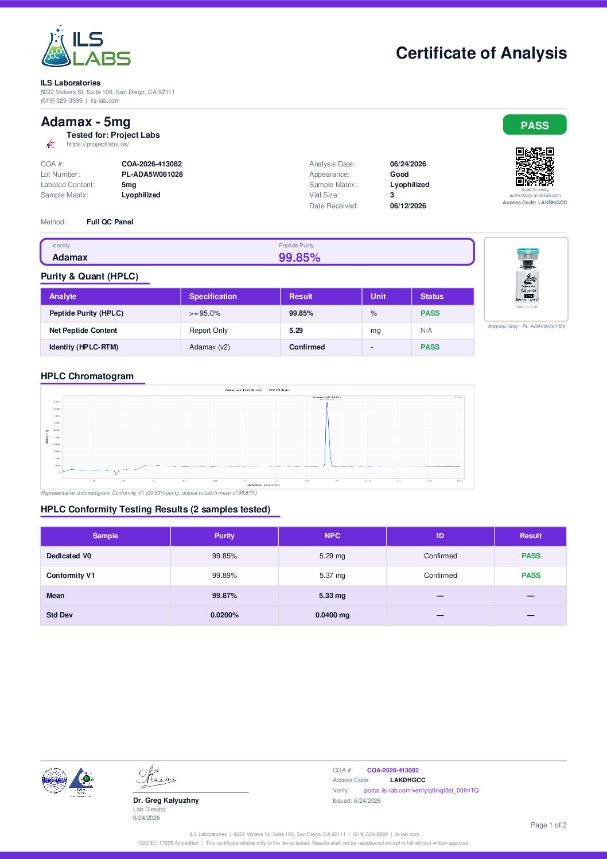607x859 pixels.
Task: Select the footer access code LAKDHGCC
Action: coord(408,780)
